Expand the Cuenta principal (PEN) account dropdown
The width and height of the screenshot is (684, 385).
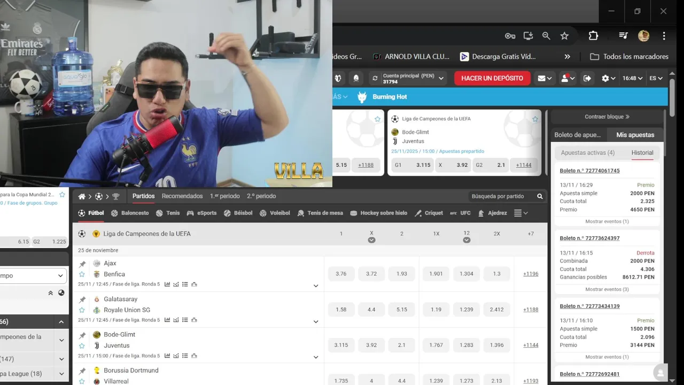(441, 78)
